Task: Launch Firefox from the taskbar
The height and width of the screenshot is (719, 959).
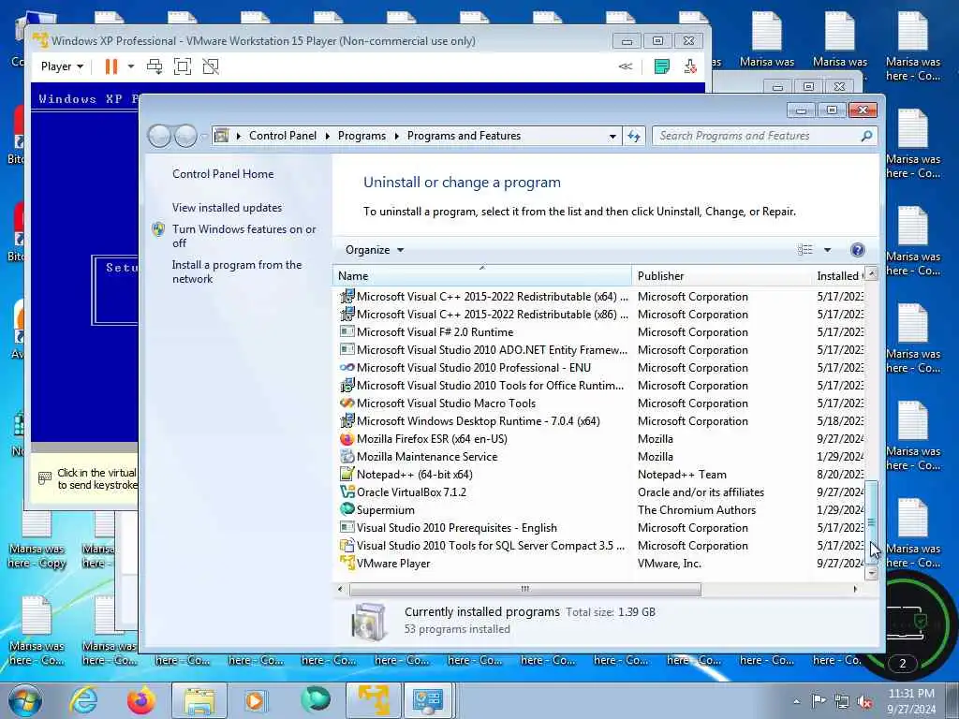Action: [141, 700]
